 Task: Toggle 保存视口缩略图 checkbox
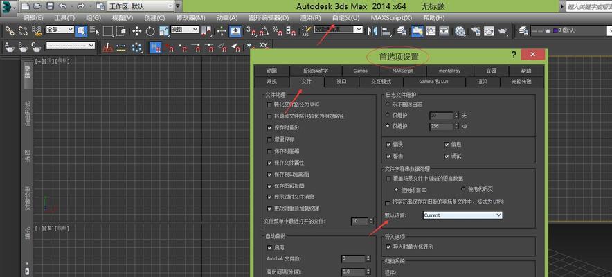[269, 174]
